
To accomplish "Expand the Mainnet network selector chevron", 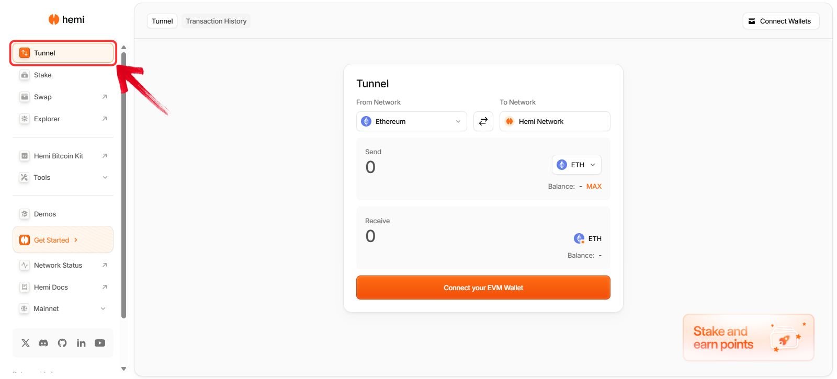I will click(x=103, y=308).
